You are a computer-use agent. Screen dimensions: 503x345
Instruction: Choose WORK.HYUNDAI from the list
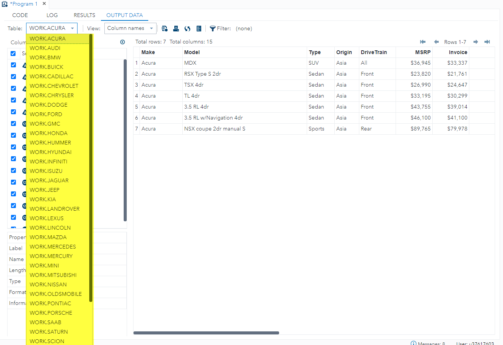click(x=58, y=152)
